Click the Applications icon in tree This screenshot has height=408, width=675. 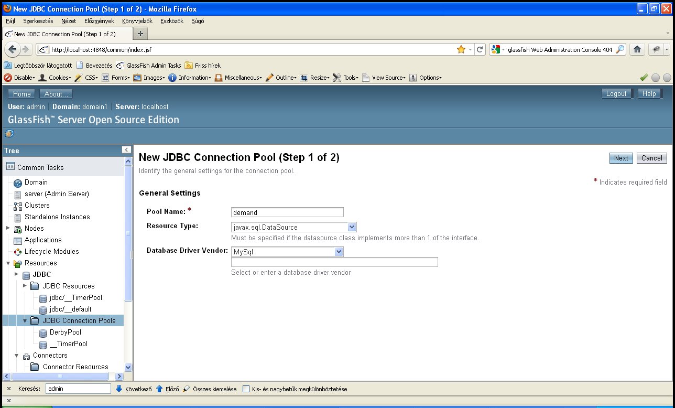pyautogui.click(x=18, y=240)
